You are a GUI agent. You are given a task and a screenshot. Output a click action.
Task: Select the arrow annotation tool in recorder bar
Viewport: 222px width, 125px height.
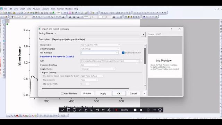coord(63,110)
